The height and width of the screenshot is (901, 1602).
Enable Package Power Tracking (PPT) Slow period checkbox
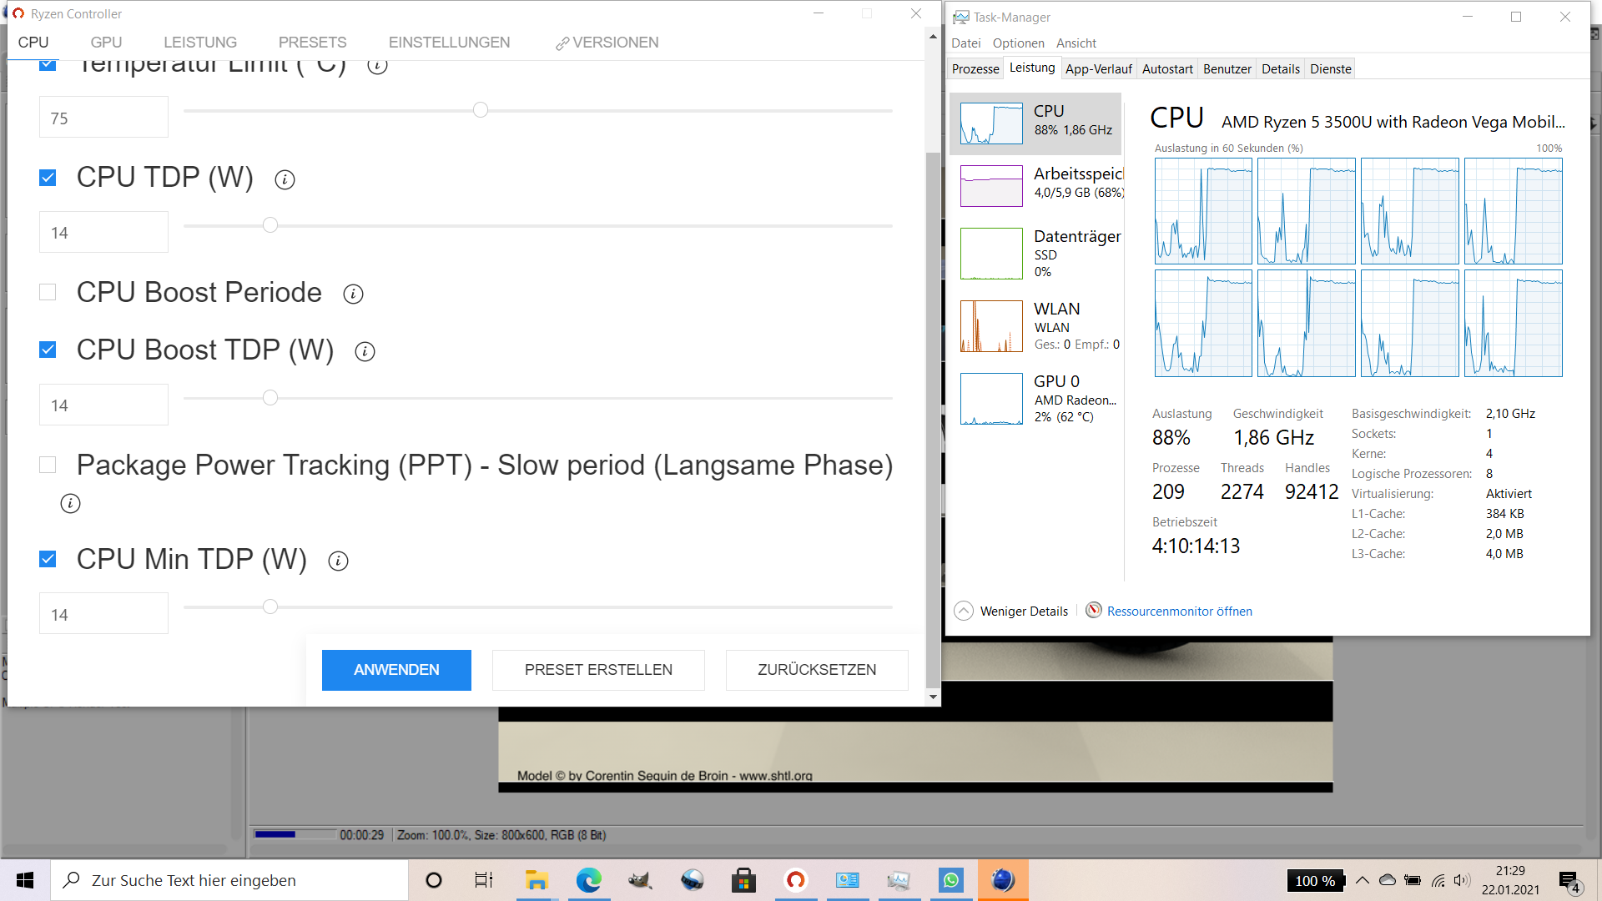pyautogui.click(x=48, y=465)
